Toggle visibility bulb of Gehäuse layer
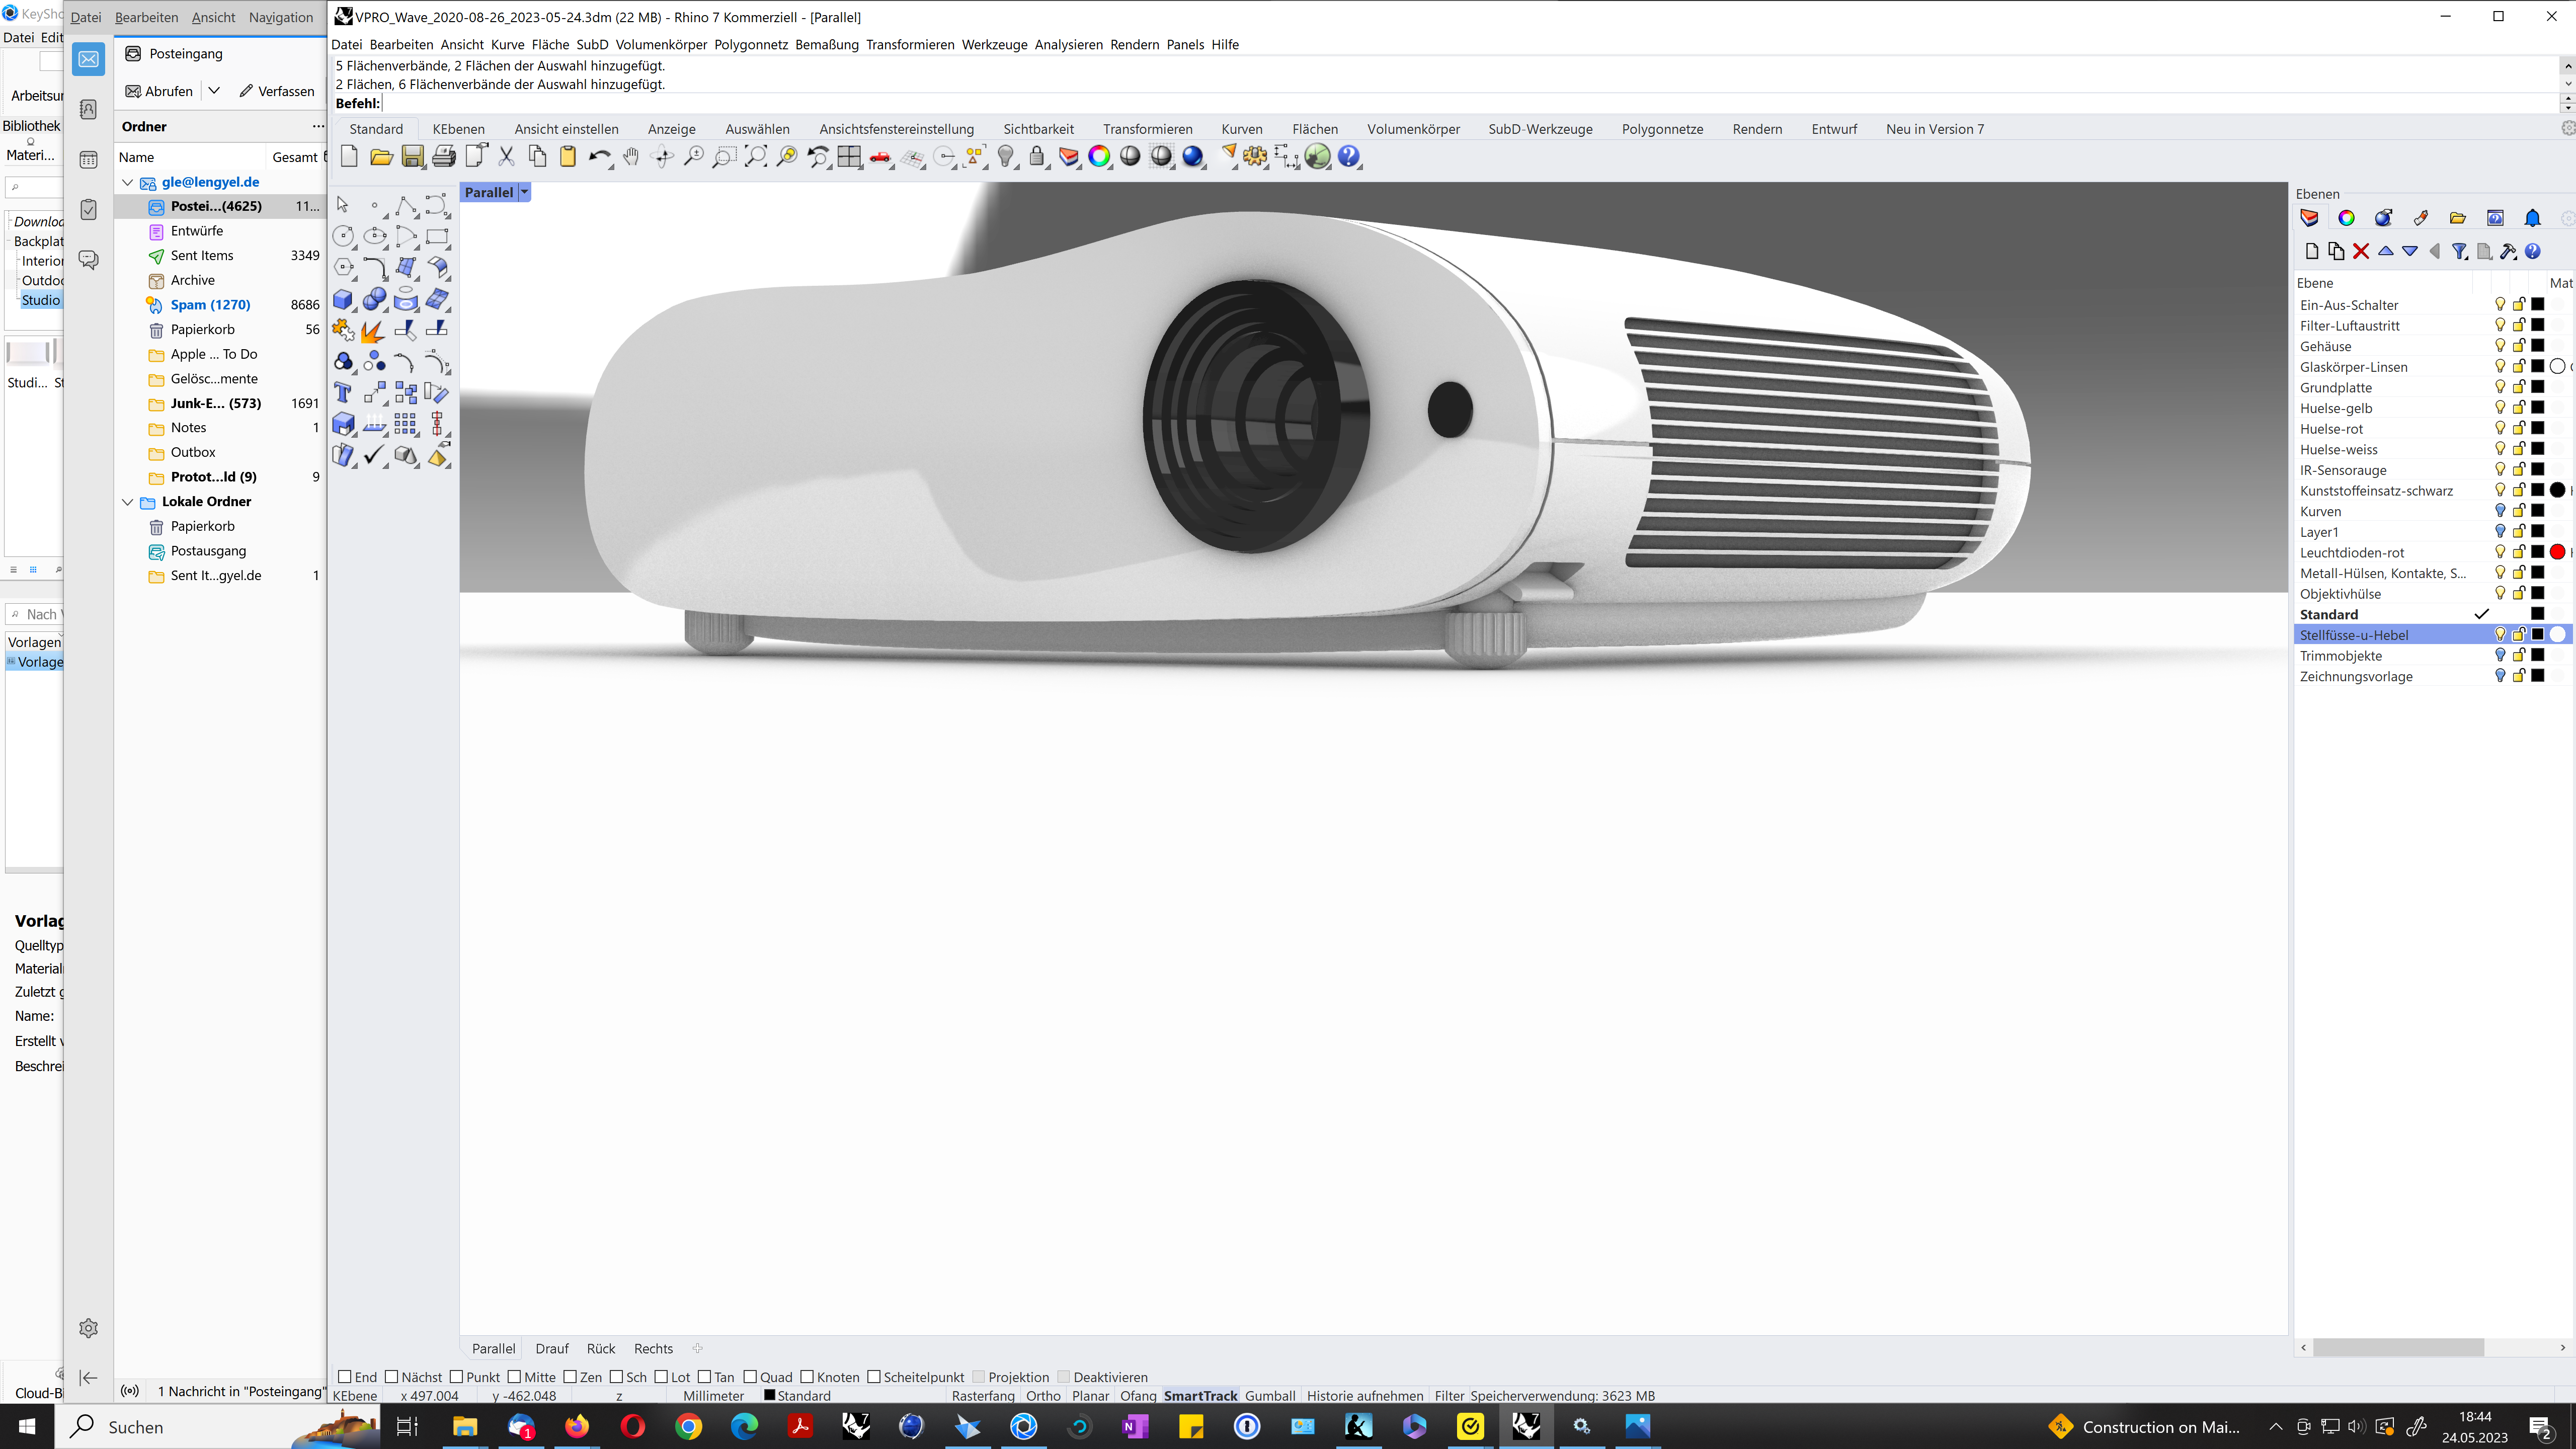The height and width of the screenshot is (1449, 2576). [x=2500, y=345]
